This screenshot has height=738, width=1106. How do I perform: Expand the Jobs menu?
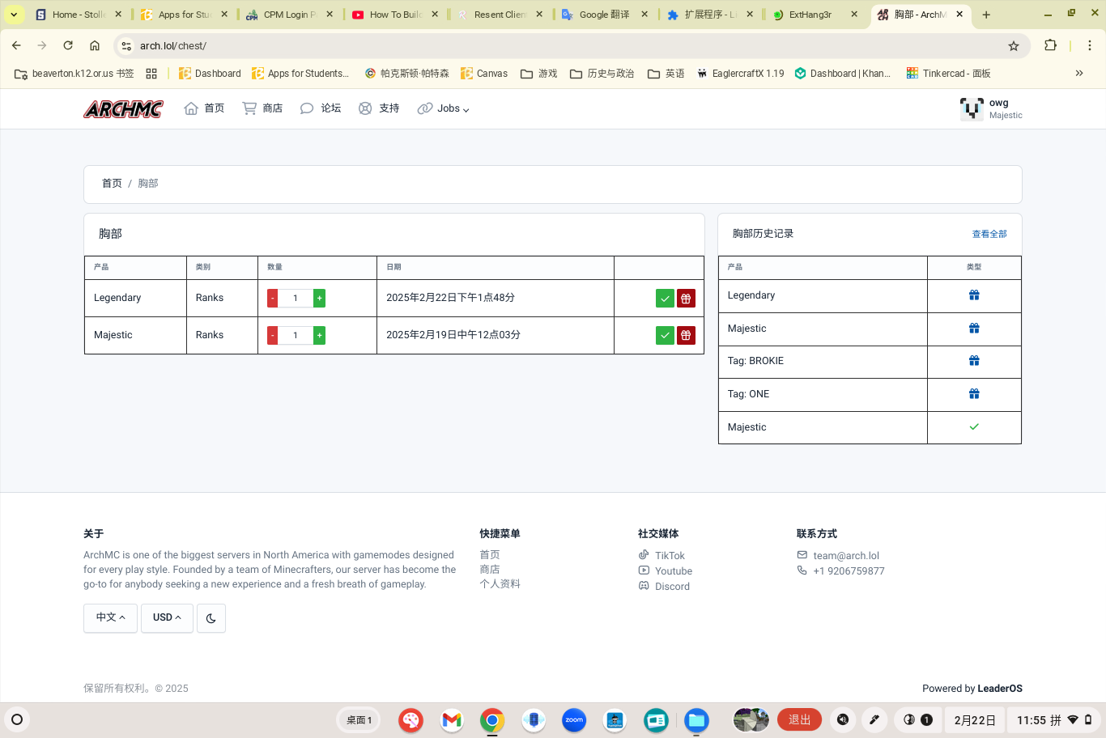pos(444,108)
